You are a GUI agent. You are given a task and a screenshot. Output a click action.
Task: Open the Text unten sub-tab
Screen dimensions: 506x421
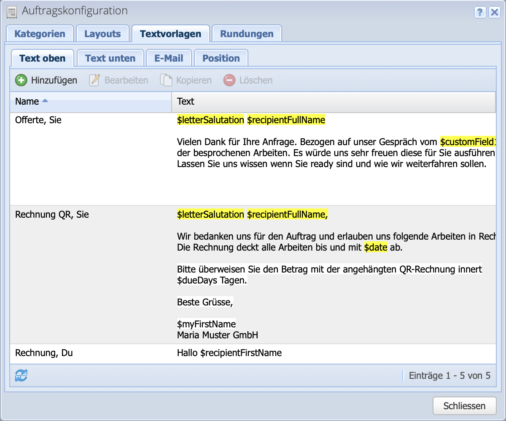[110, 58]
